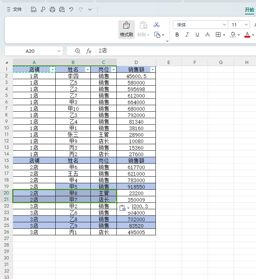This screenshot has width=256, height=279.
Task: Toggle Underline formatting
Action: (x=197, y=35)
